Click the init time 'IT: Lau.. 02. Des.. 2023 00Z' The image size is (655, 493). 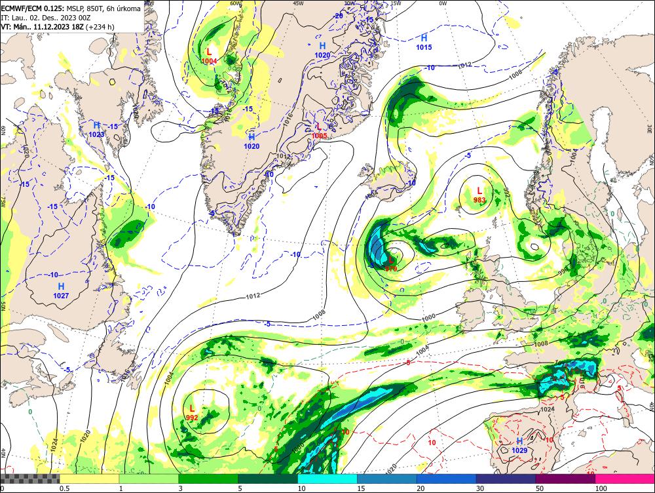(x=46, y=18)
